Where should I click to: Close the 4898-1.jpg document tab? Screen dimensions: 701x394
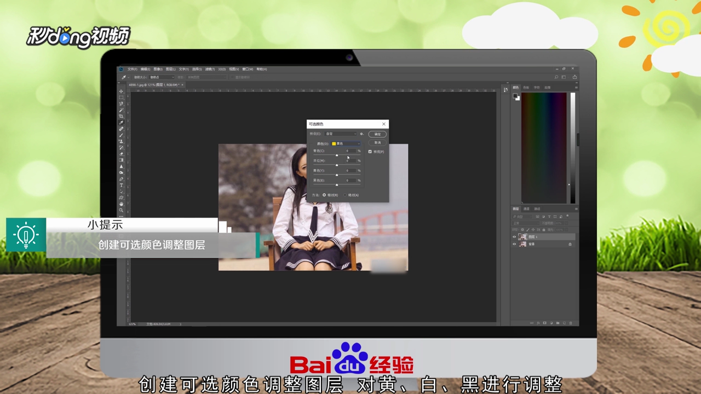pyautogui.click(x=182, y=85)
